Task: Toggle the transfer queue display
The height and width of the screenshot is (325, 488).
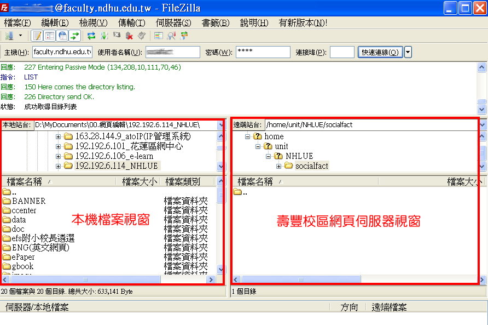Action: coord(75,36)
